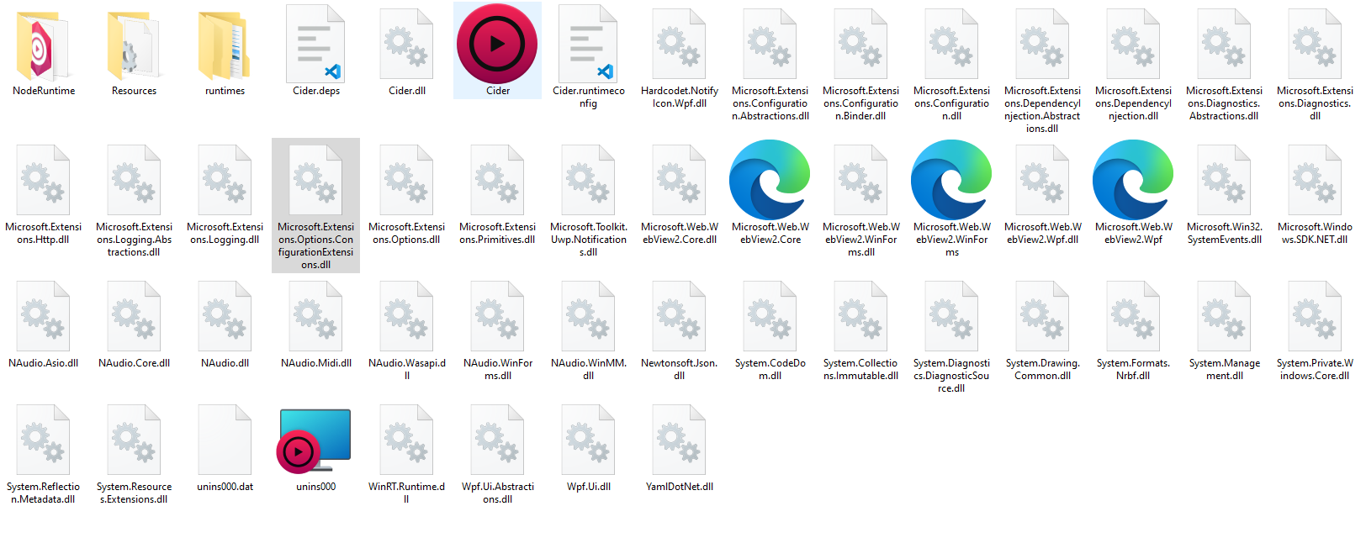The image size is (1366, 559).
Task: Select System.Diagnostics.DiagnosticSource.dll icon
Action: point(951,316)
